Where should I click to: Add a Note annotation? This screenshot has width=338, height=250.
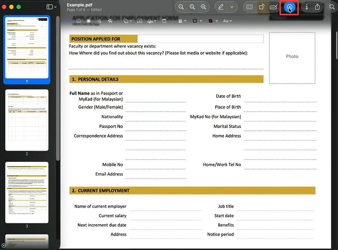164,21
